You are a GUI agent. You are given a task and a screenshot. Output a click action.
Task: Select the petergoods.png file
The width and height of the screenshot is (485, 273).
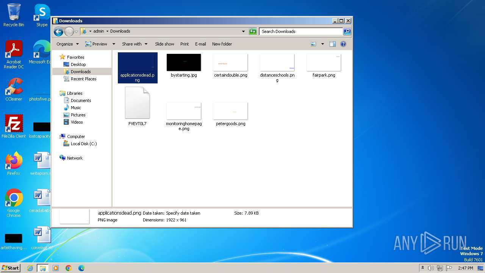230,114
